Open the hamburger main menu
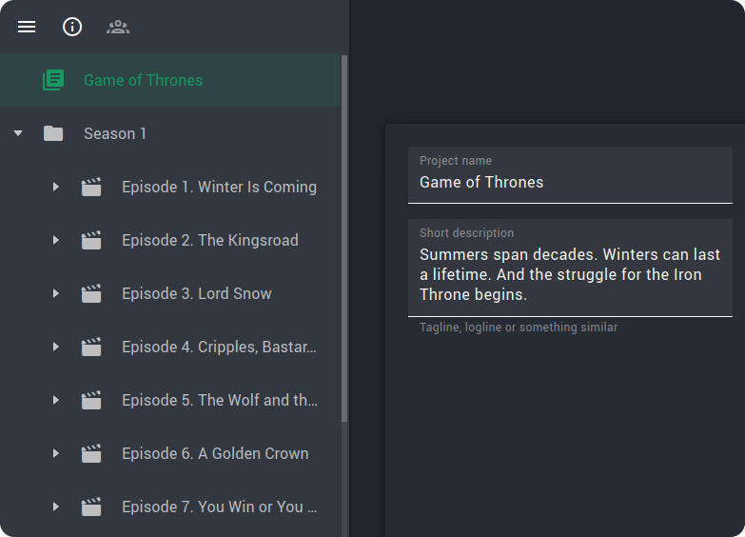 tap(27, 27)
